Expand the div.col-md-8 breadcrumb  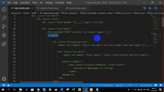point(123,13)
